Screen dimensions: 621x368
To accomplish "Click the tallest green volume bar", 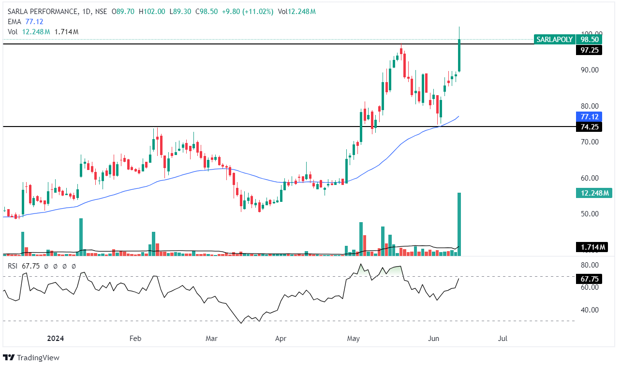I will tap(459, 224).
